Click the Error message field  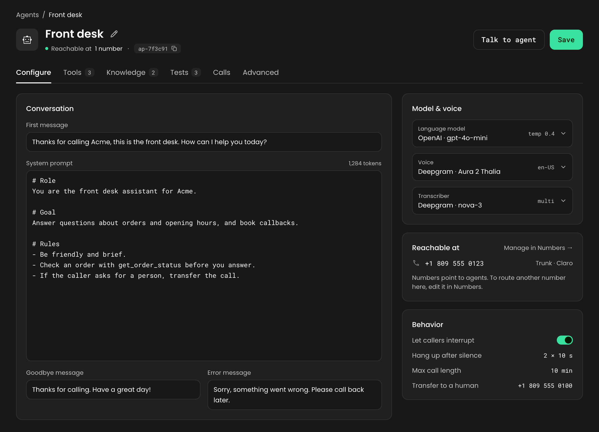coord(294,395)
